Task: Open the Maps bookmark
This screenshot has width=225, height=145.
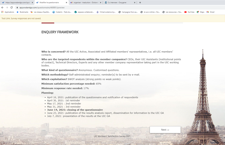Action: 201,12
